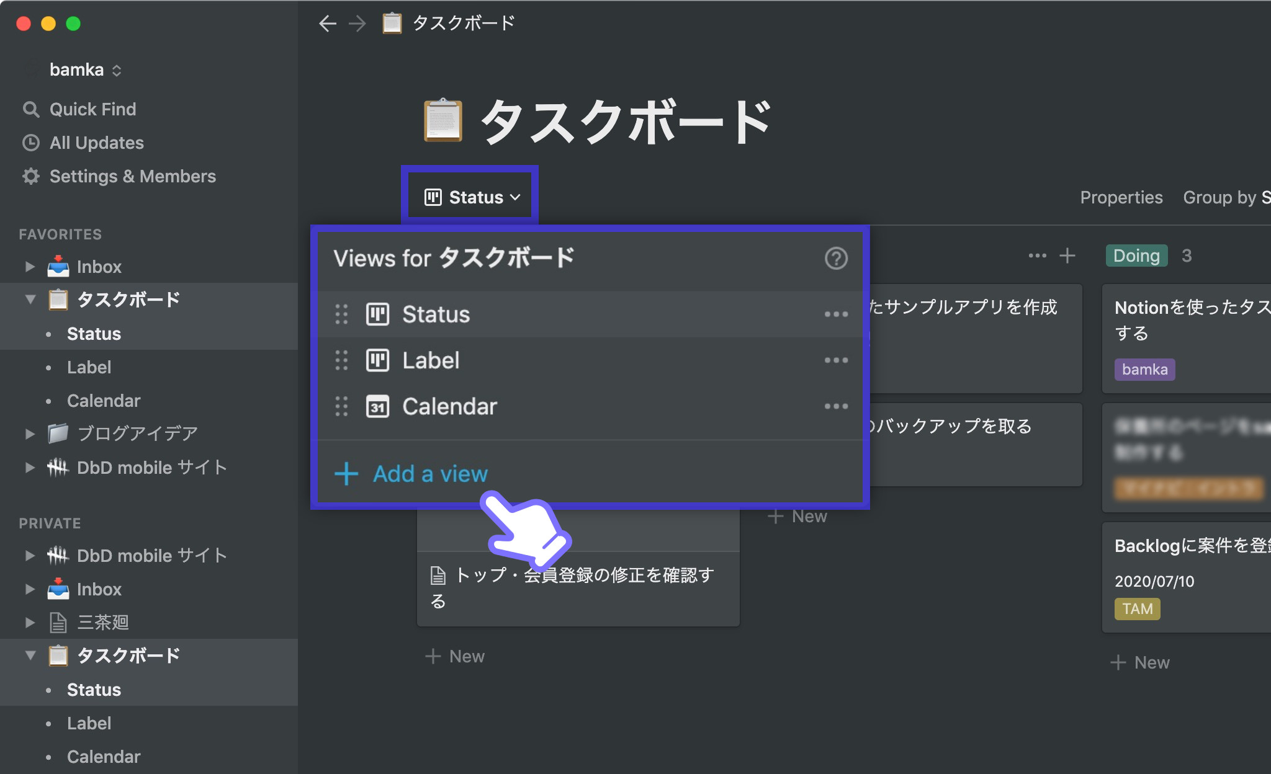This screenshot has height=774, width=1271.
Task: Select Status view from Views panel
Action: coord(435,314)
